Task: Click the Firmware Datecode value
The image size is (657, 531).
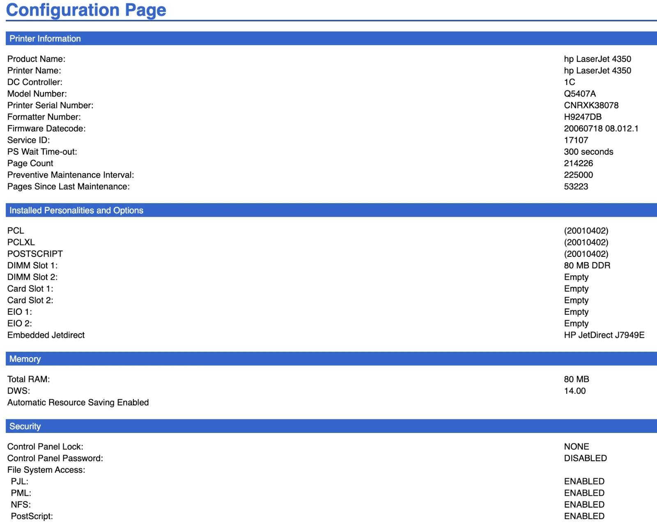Action: click(x=601, y=128)
